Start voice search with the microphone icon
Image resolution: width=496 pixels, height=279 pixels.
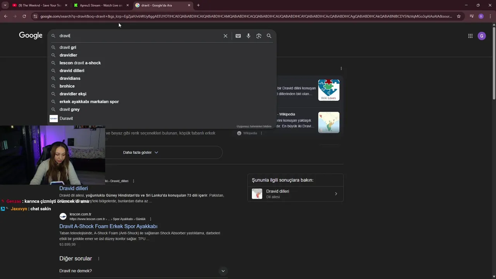248,36
